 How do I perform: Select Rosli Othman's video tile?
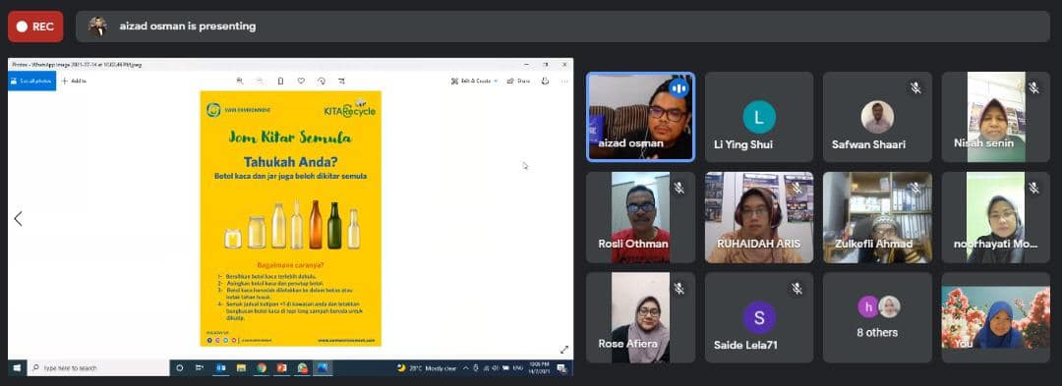pyautogui.click(x=641, y=217)
